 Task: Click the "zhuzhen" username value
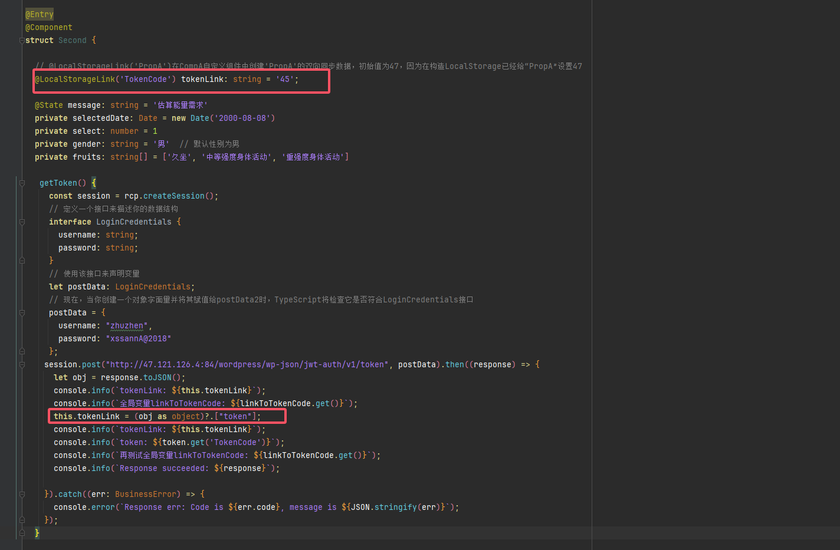pos(127,325)
